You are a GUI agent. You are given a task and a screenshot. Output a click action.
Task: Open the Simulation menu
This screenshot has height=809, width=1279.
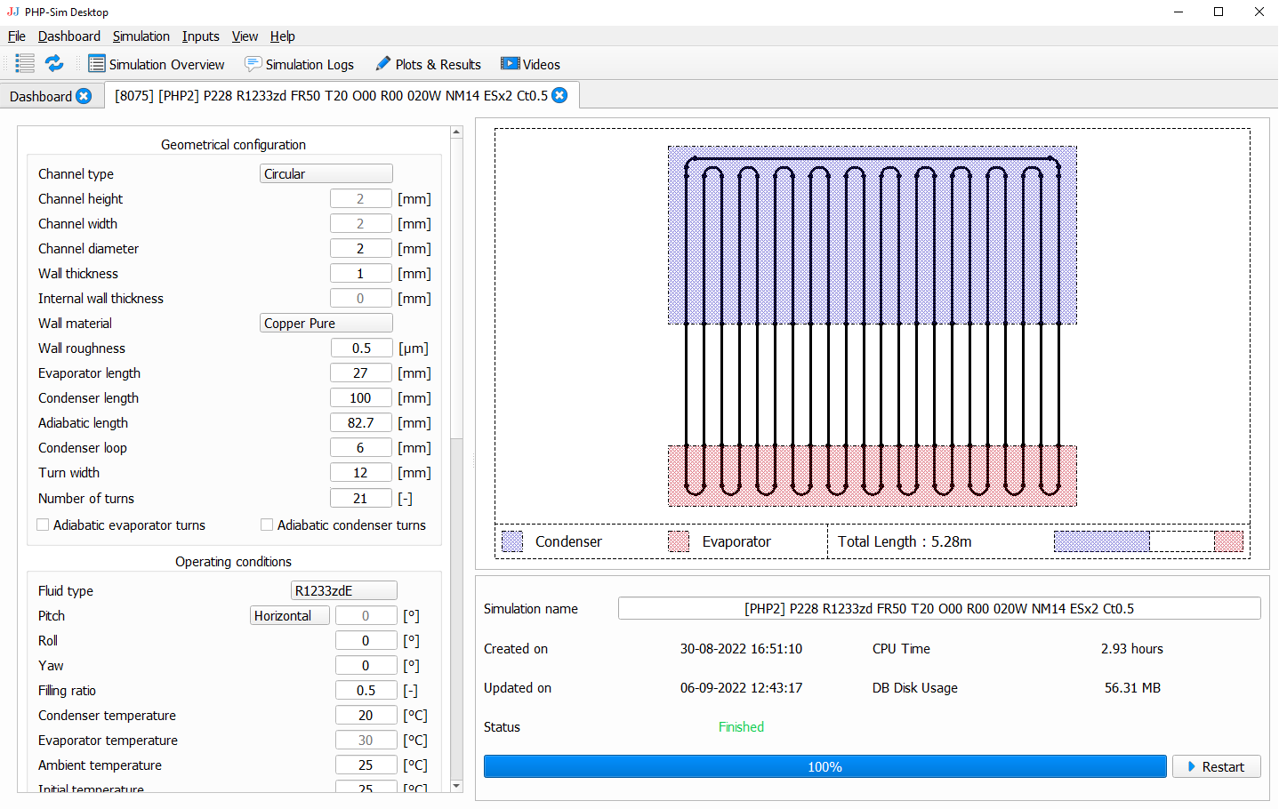(141, 36)
